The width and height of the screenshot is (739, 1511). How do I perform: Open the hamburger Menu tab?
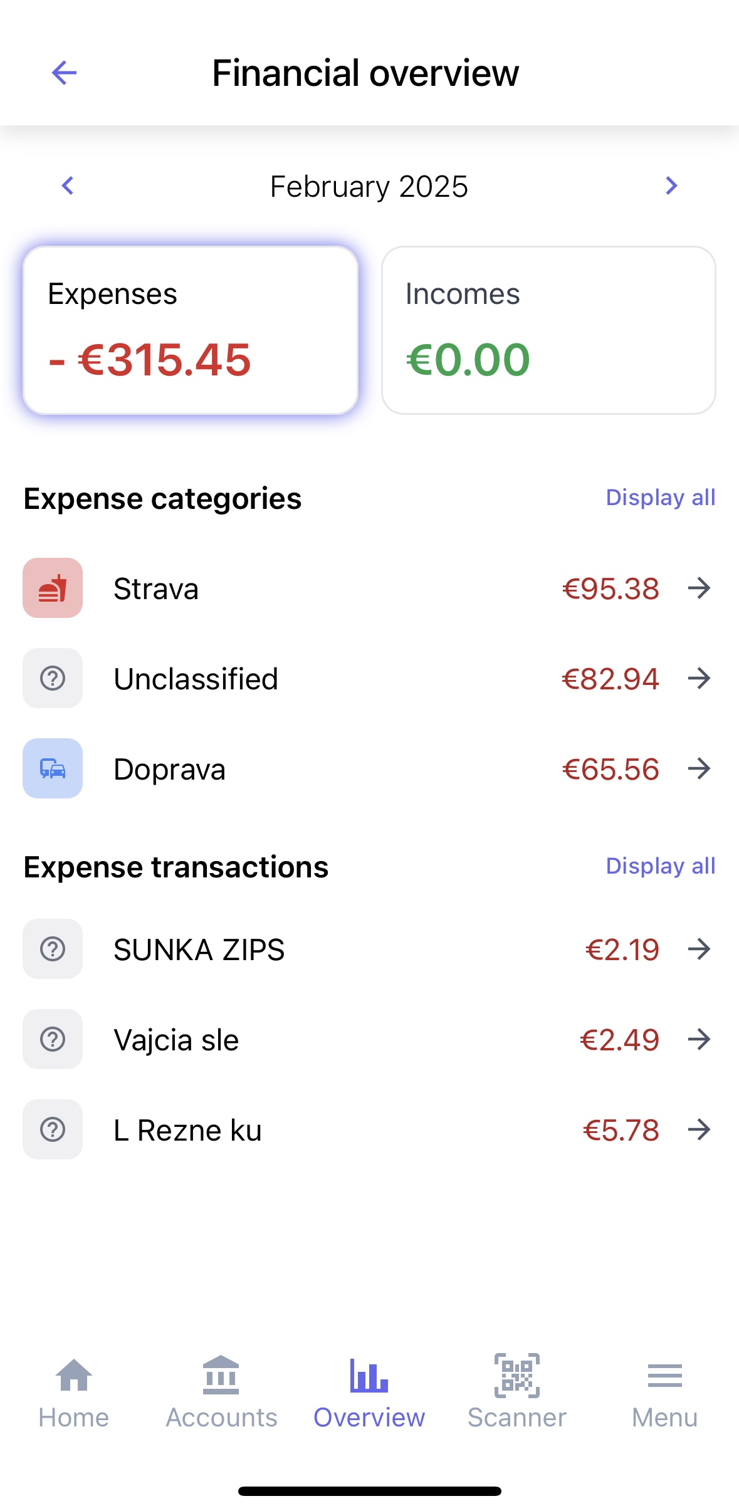(664, 1391)
